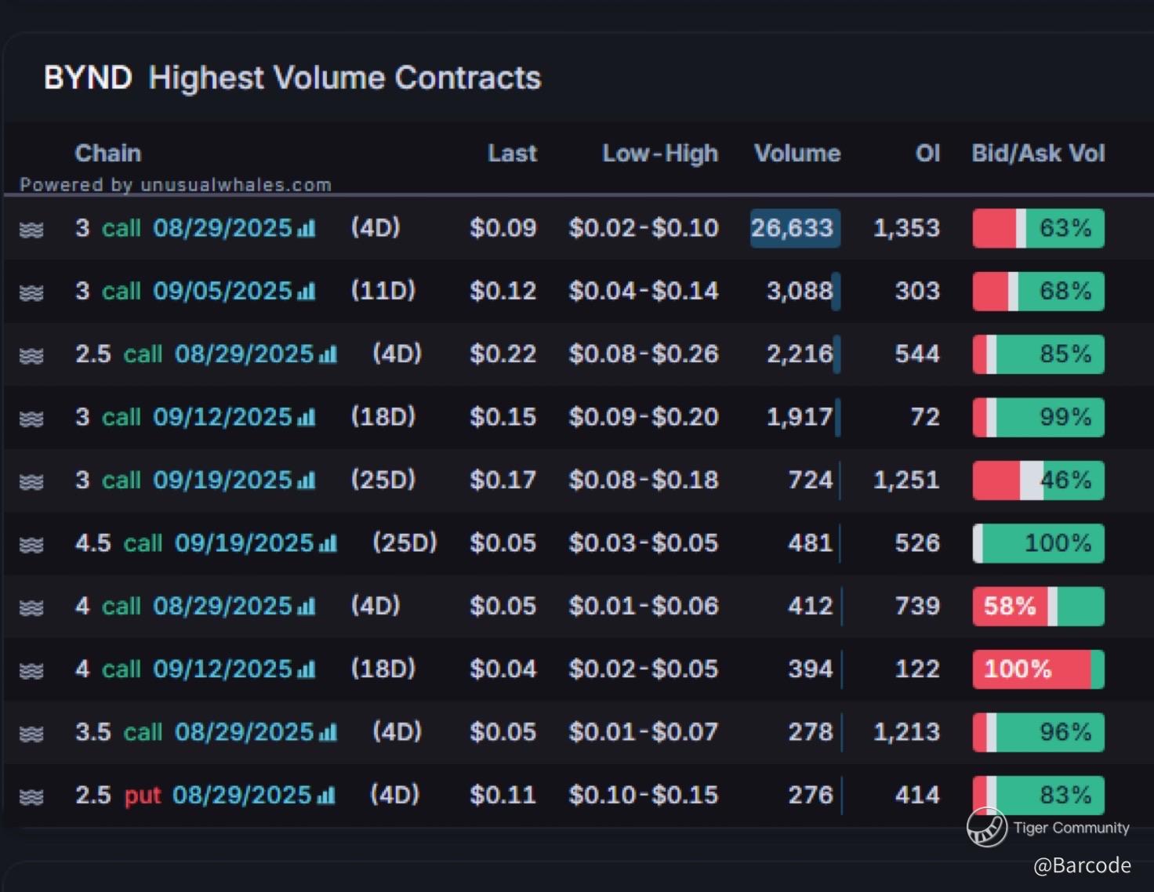The height and width of the screenshot is (892, 1154).
Task: Select the wave icon for 2.5 call 08/29/2025
Action: pyautogui.click(x=31, y=356)
